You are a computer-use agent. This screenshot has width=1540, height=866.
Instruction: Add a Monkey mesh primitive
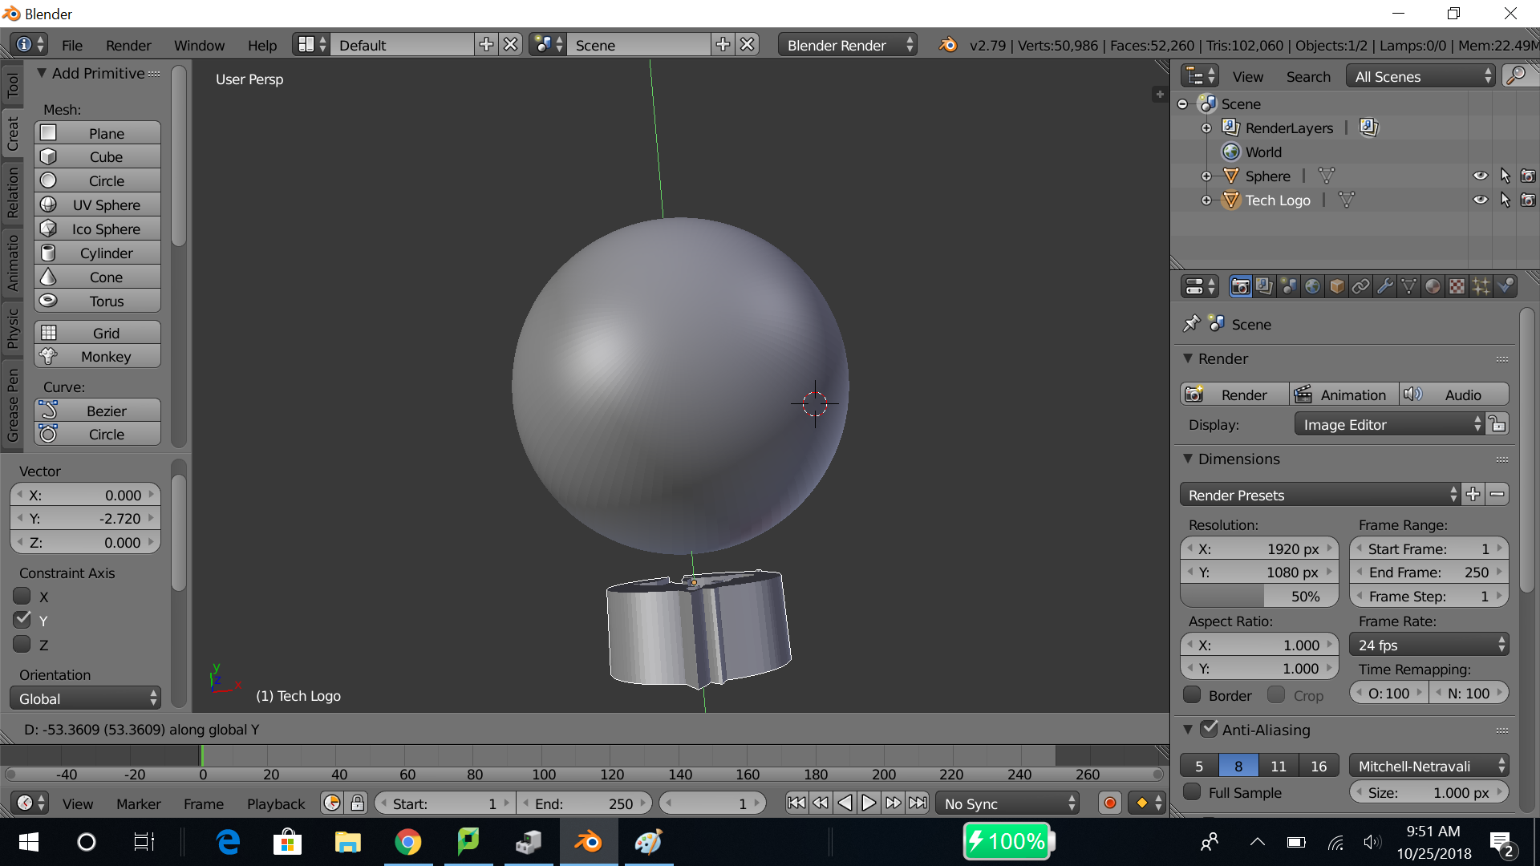click(97, 356)
